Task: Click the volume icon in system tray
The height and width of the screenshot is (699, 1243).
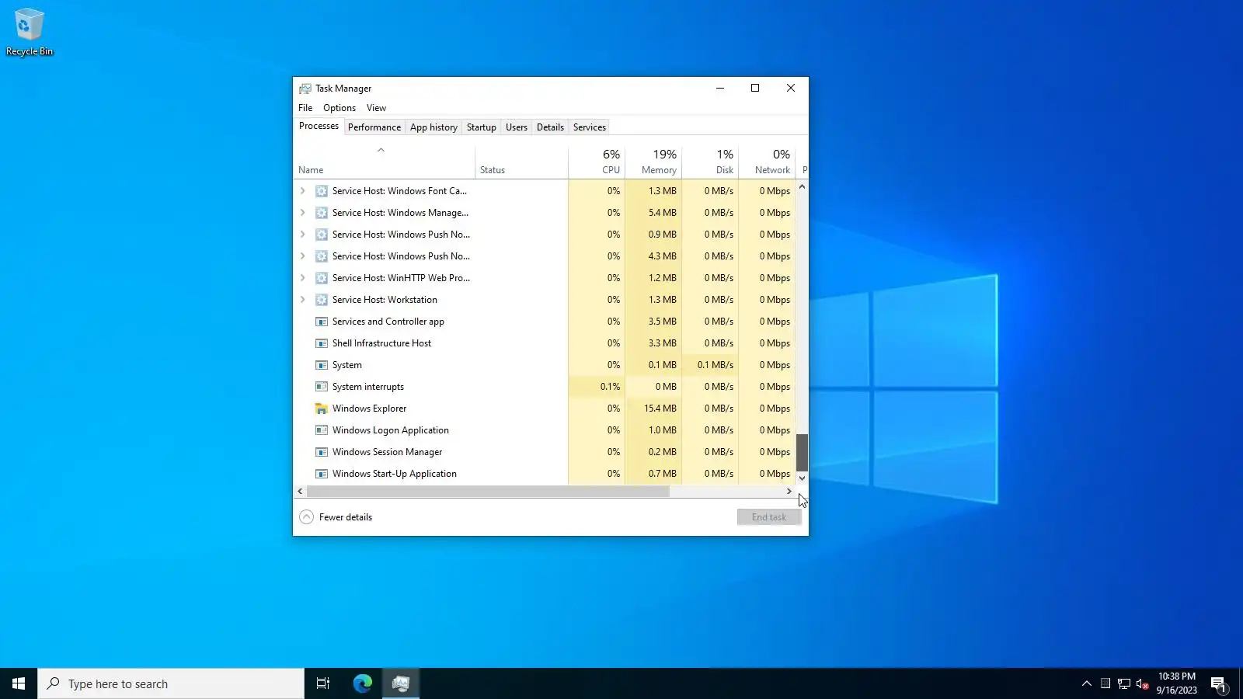Action: pyautogui.click(x=1142, y=683)
